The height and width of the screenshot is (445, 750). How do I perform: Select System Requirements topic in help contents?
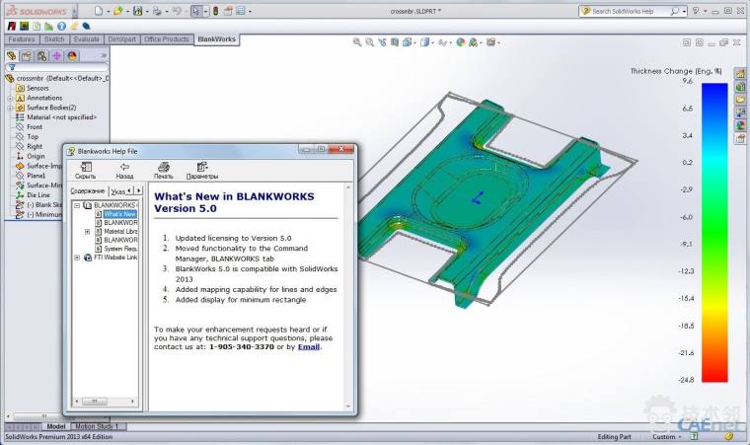[x=120, y=249]
